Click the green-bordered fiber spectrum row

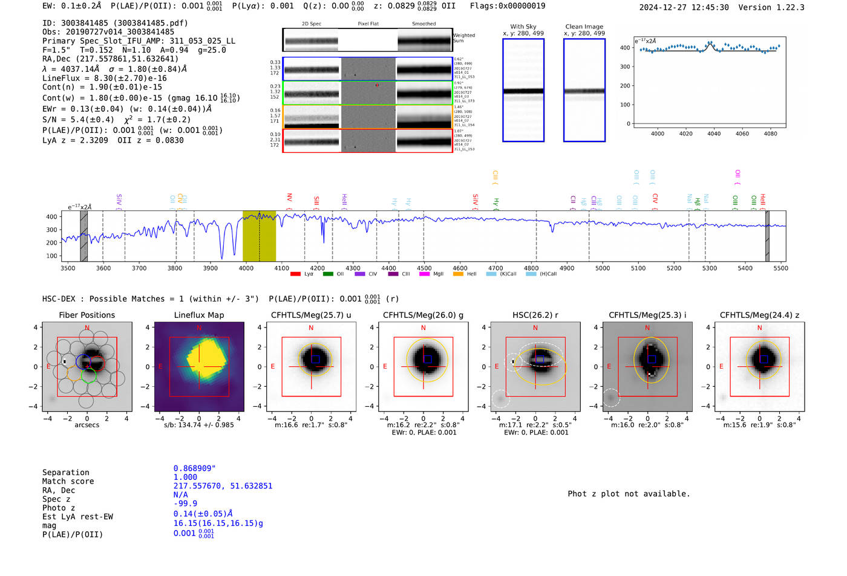tap(368, 93)
